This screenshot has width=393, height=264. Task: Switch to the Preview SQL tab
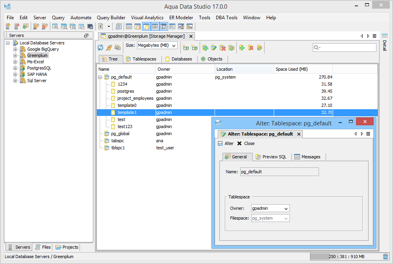click(271, 157)
